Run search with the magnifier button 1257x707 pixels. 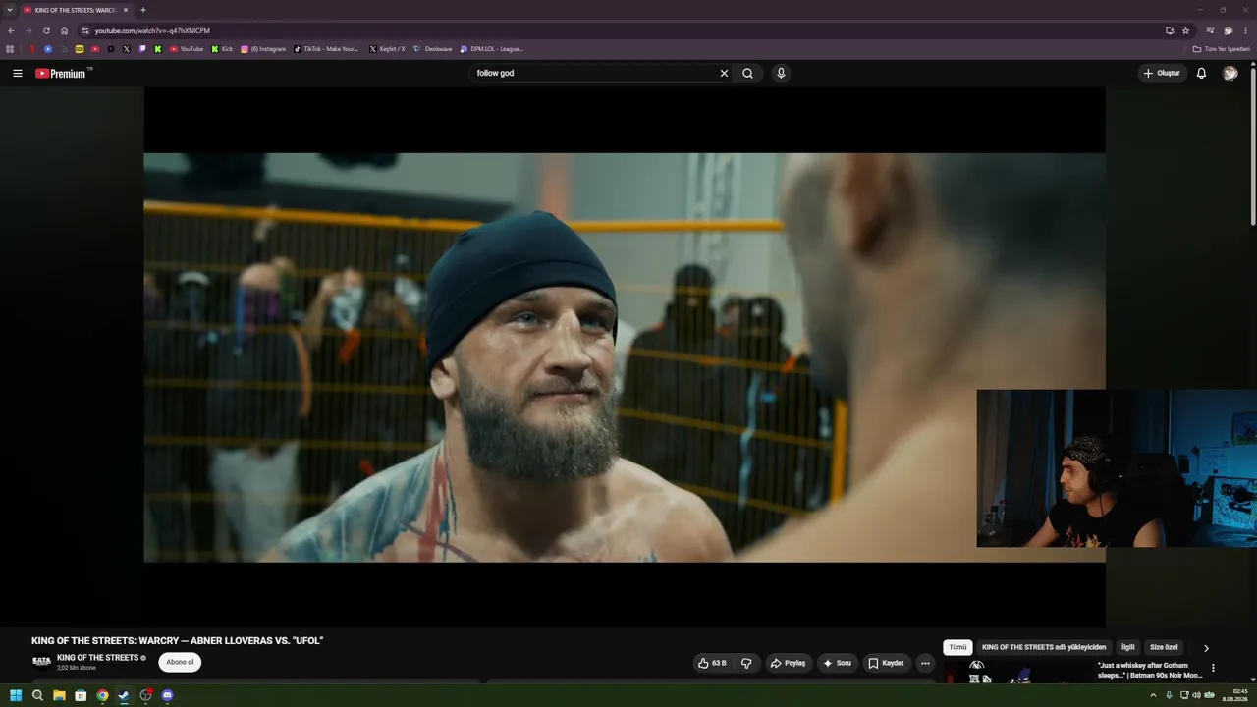(x=747, y=73)
